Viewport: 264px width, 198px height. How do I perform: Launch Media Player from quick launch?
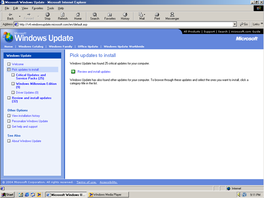tap(39, 195)
